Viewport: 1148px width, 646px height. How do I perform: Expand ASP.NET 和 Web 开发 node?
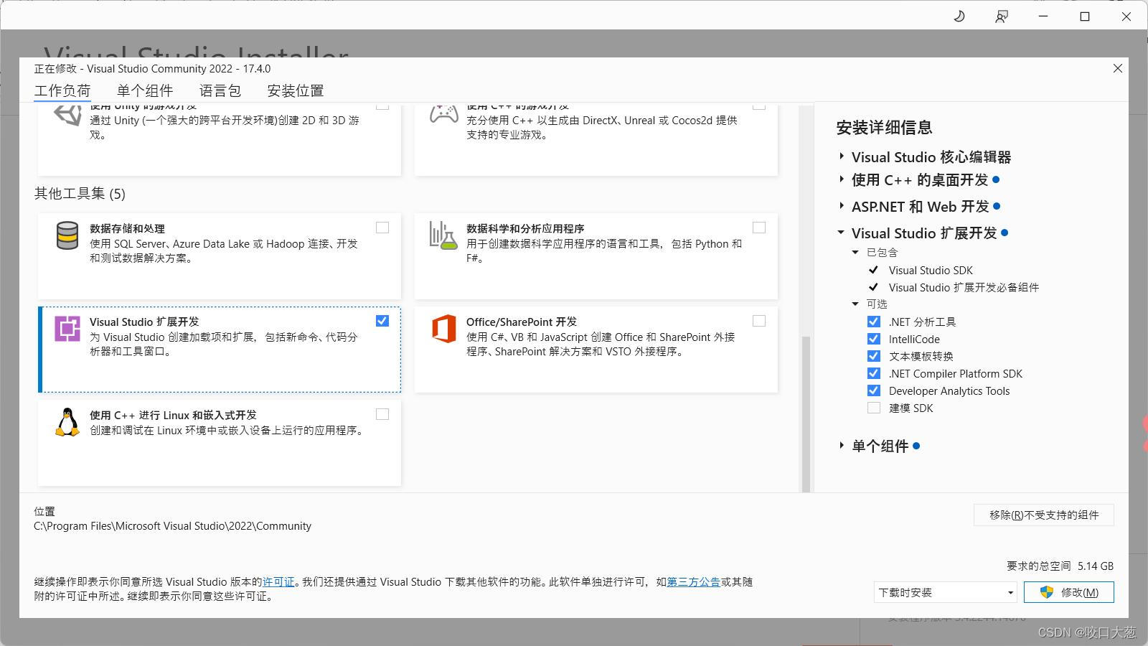(842, 206)
